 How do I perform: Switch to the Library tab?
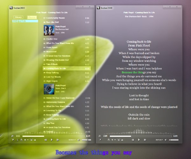click(18, 17)
